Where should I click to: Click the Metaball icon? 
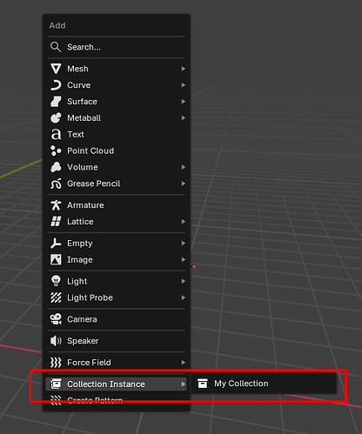coord(56,118)
